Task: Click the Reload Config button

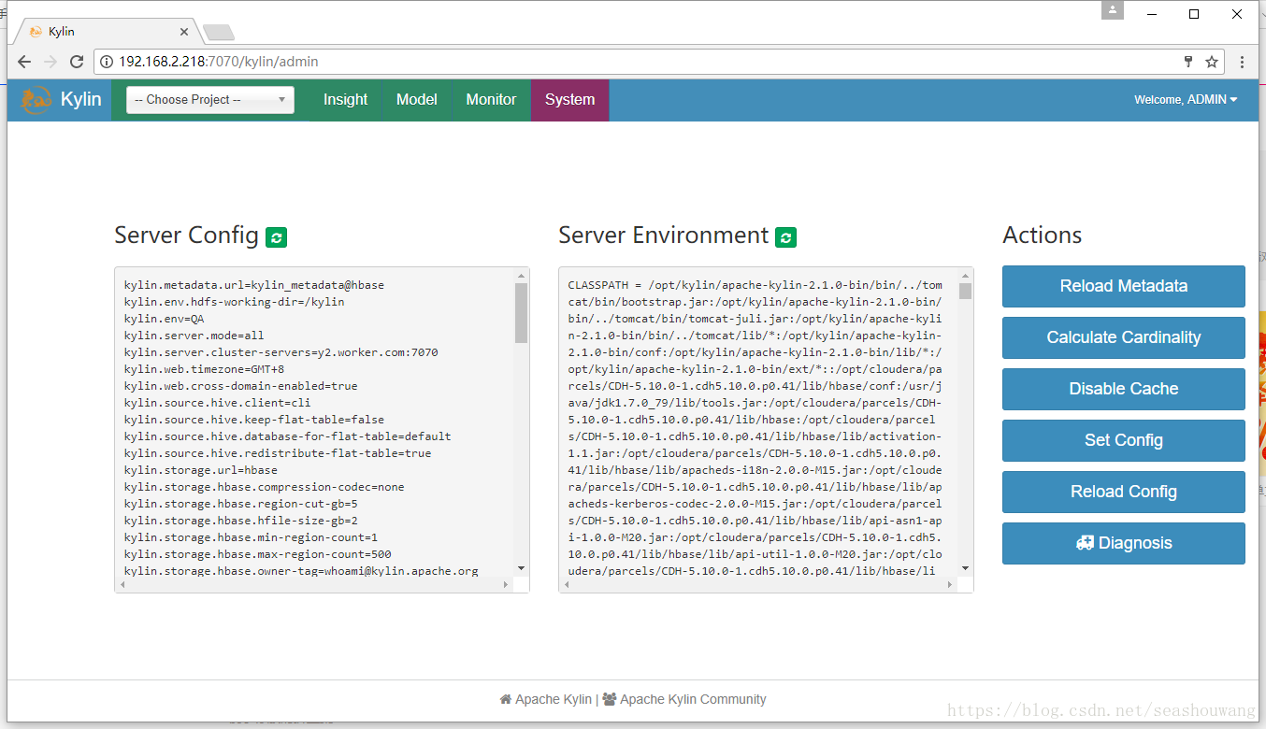Action: pos(1124,492)
